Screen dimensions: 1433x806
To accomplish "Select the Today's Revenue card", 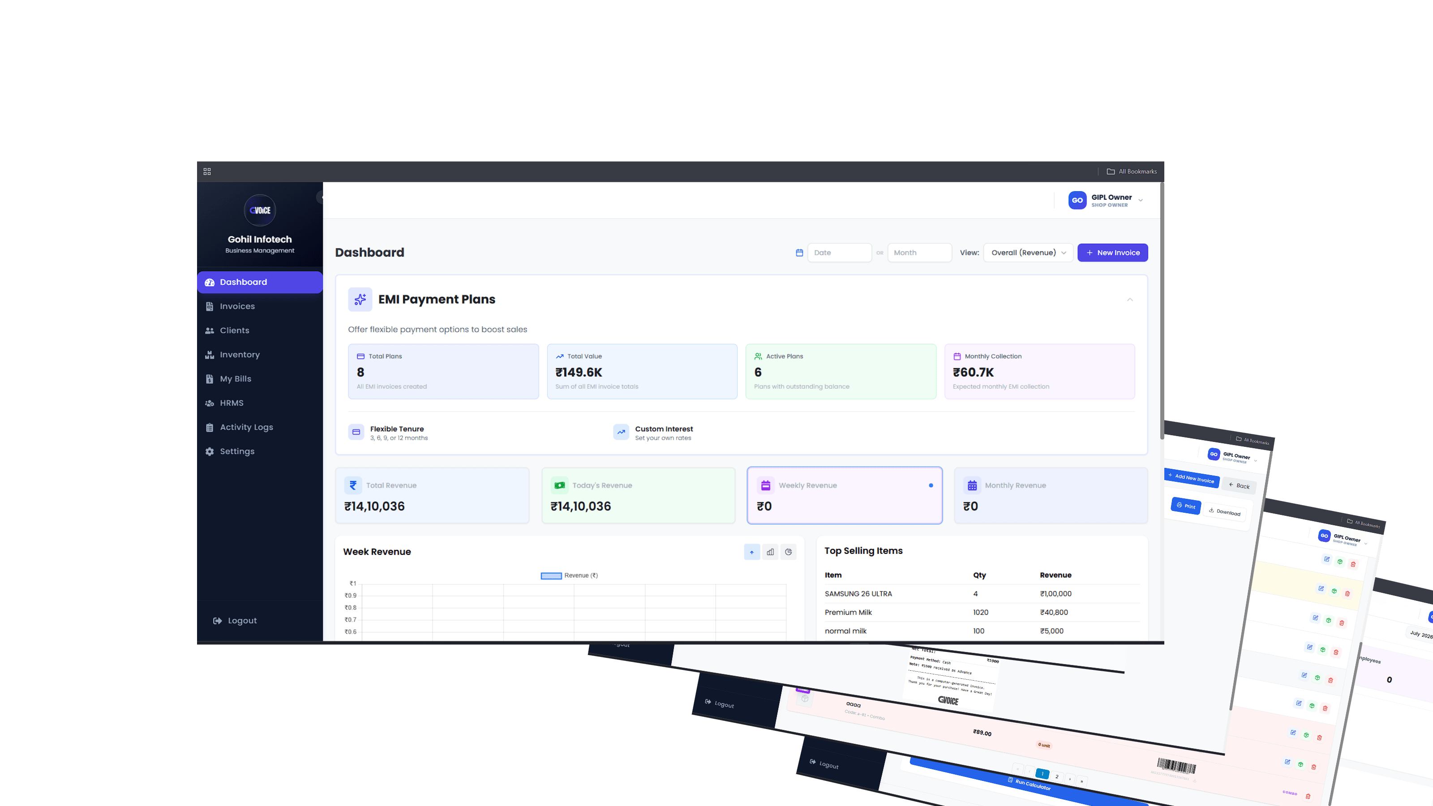I will (638, 495).
